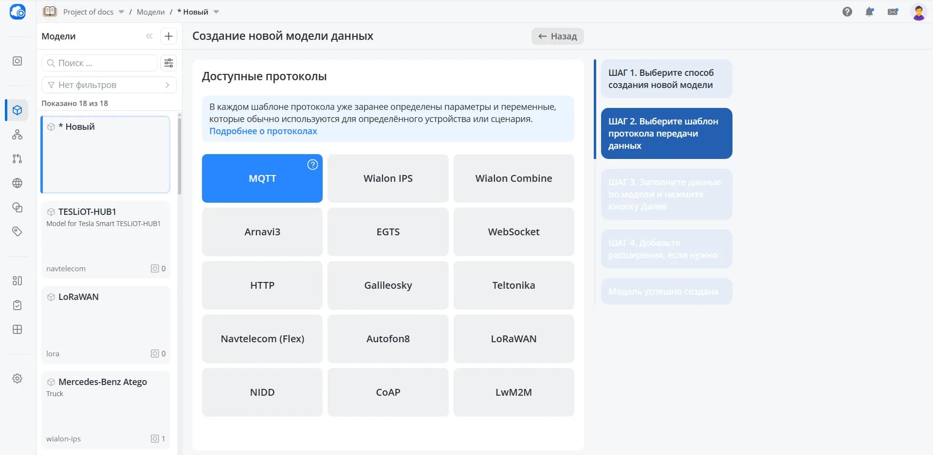Screen dimensions: 933x455
Task: Select ШАГ 4 add extensions step
Action: tap(666, 249)
